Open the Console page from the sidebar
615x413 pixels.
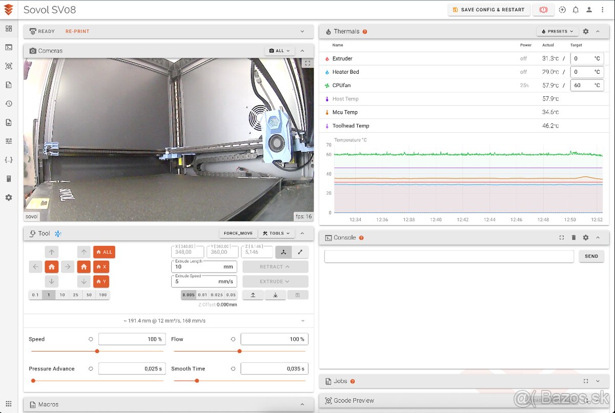pos(9,47)
